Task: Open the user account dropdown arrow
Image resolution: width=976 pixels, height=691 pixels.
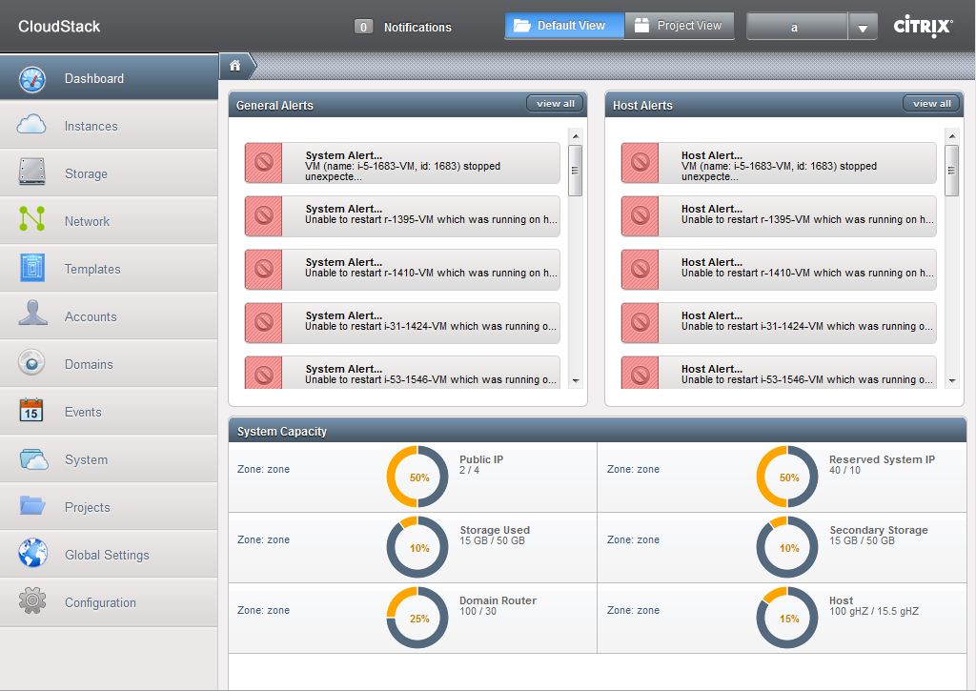Action: (863, 27)
